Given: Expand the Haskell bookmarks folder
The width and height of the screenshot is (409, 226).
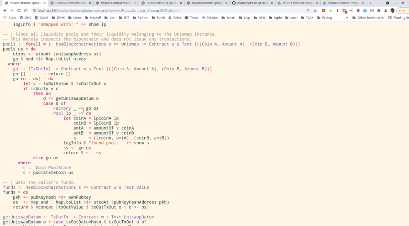Looking at the screenshot, I should point(93,18).
